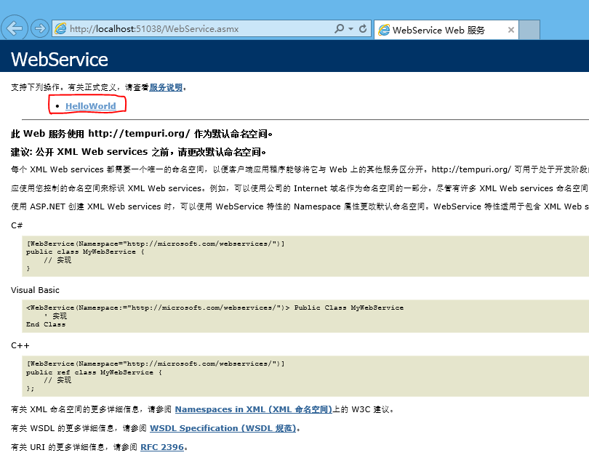Click the tempuri.org default namespace heading
This screenshot has width=589, height=466.
click(142, 134)
